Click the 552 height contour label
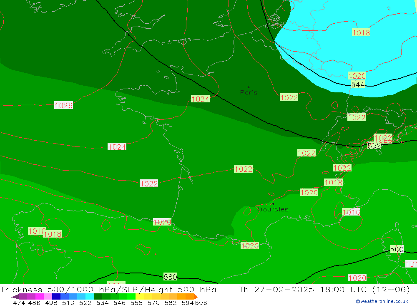This screenshot has width=417, height=305. (374, 146)
